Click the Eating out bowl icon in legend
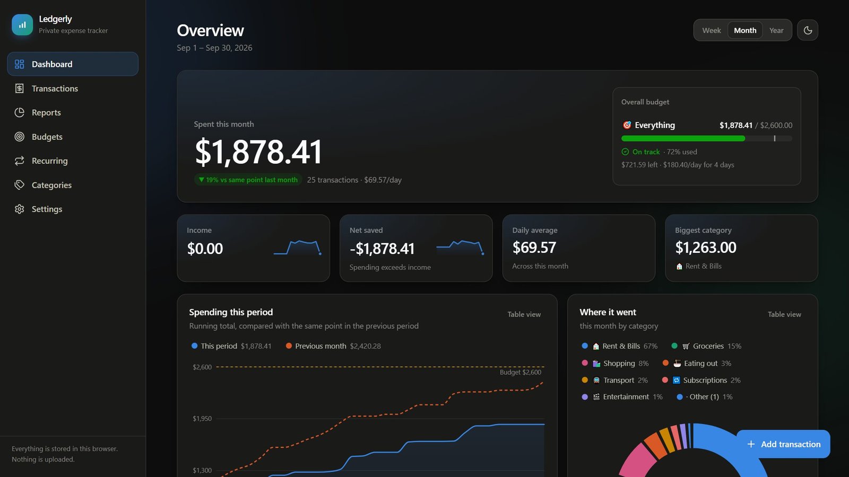849x477 pixels. pyautogui.click(x=677, y=364)
